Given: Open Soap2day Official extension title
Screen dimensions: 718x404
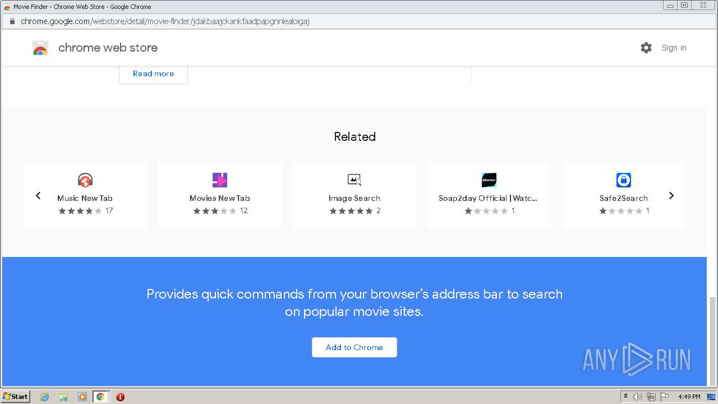Looking at the screenshot, I should pos(488,198).
